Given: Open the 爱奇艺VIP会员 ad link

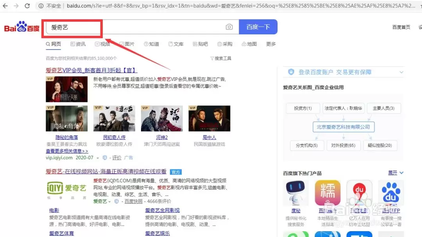Looking at the screenshot, I should 91,70.
